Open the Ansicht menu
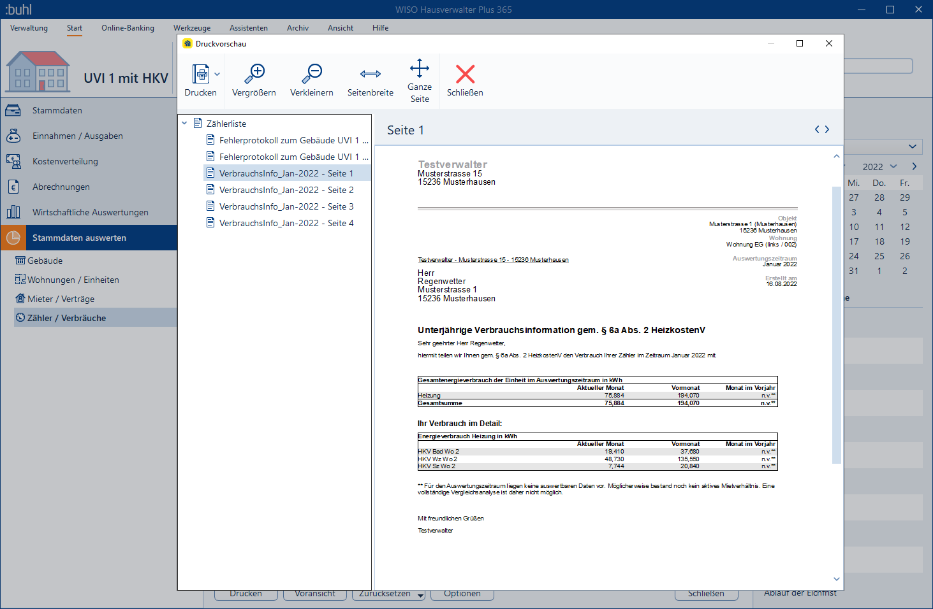Viewport: 933px width, 609px height. point(341,28)
